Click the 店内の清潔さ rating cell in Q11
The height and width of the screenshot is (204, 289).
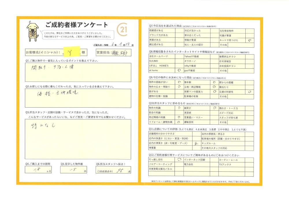pyautogui.click(x=196, y=143)
